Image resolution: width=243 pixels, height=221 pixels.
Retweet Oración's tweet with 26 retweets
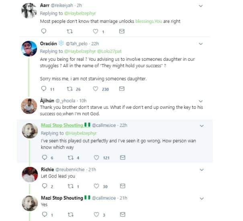tap(69, 89)
